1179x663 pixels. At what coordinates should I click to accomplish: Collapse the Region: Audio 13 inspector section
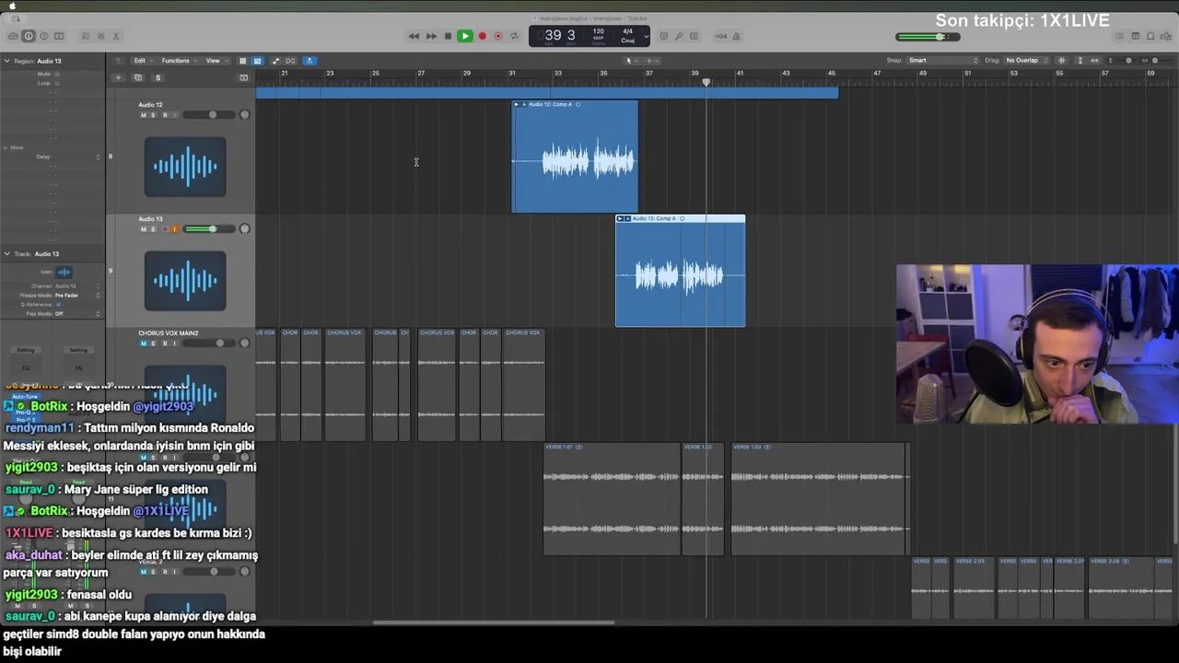6,61
